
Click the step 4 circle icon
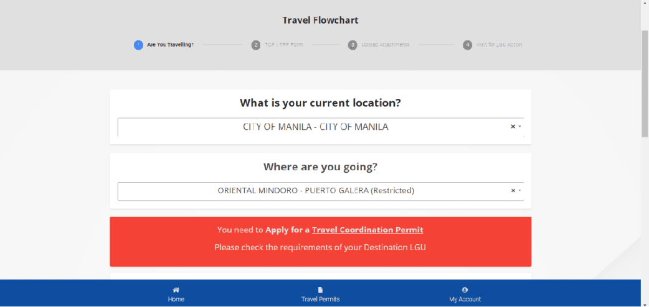click(x=468, y=45)
